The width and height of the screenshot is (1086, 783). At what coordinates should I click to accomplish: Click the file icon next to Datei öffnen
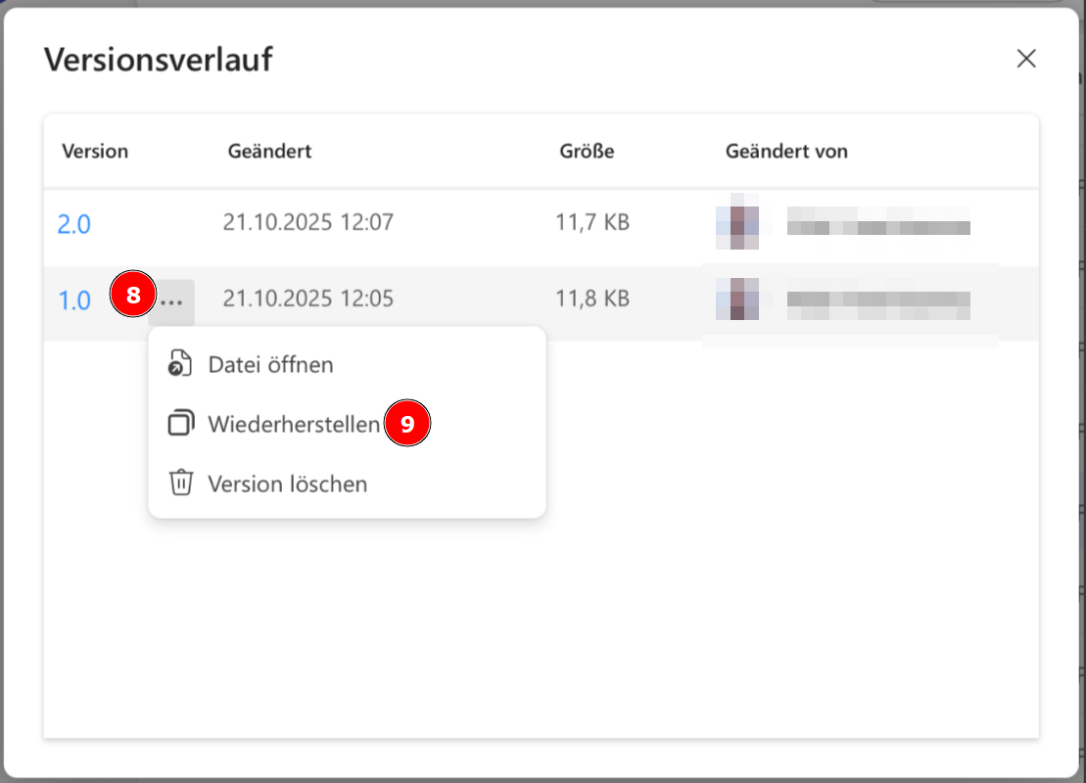pyautogui.click(x=180, y=364)
